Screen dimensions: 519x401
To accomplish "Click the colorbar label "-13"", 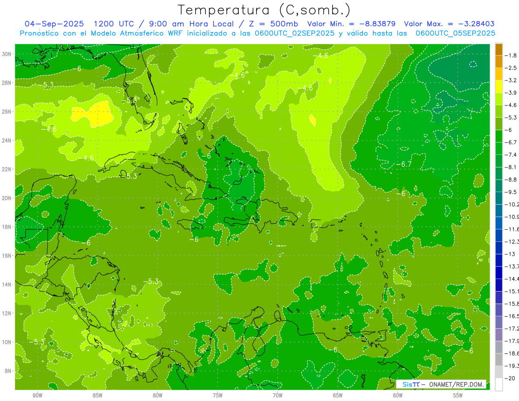I will (510, 254).
